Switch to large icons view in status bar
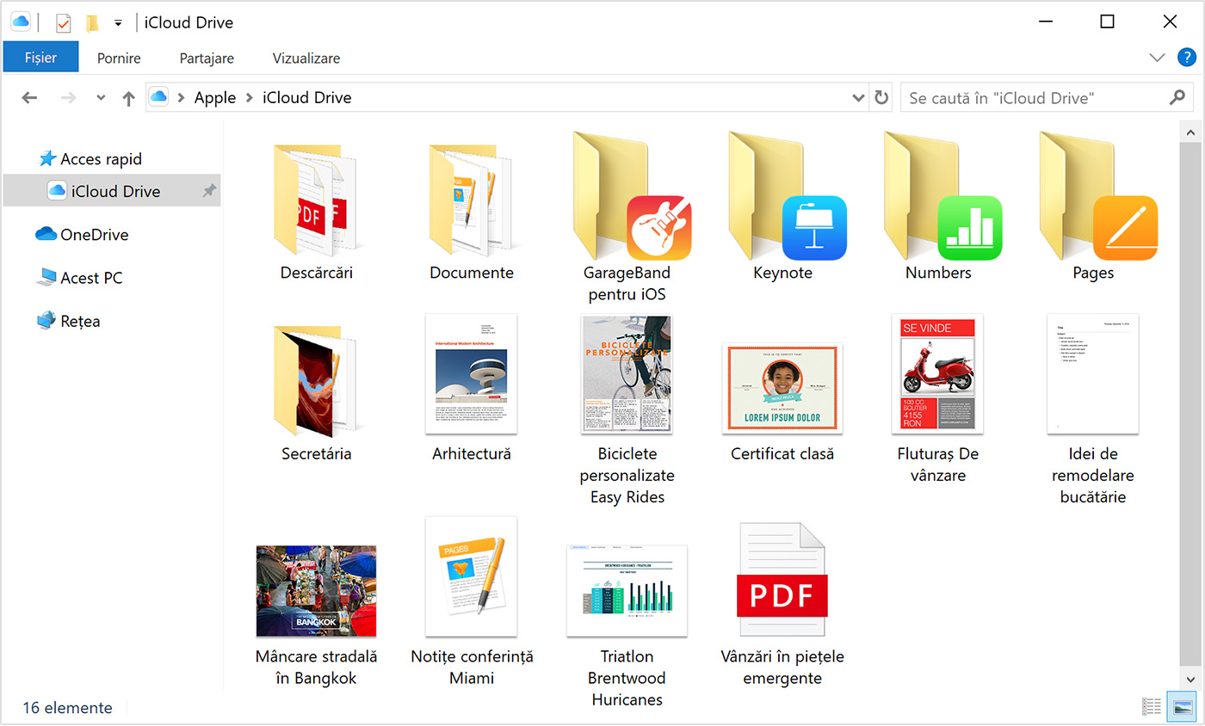 click(x=1181, y=707)
